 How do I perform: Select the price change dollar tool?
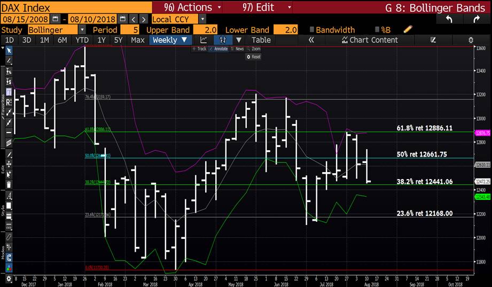[x=9, y=82]
